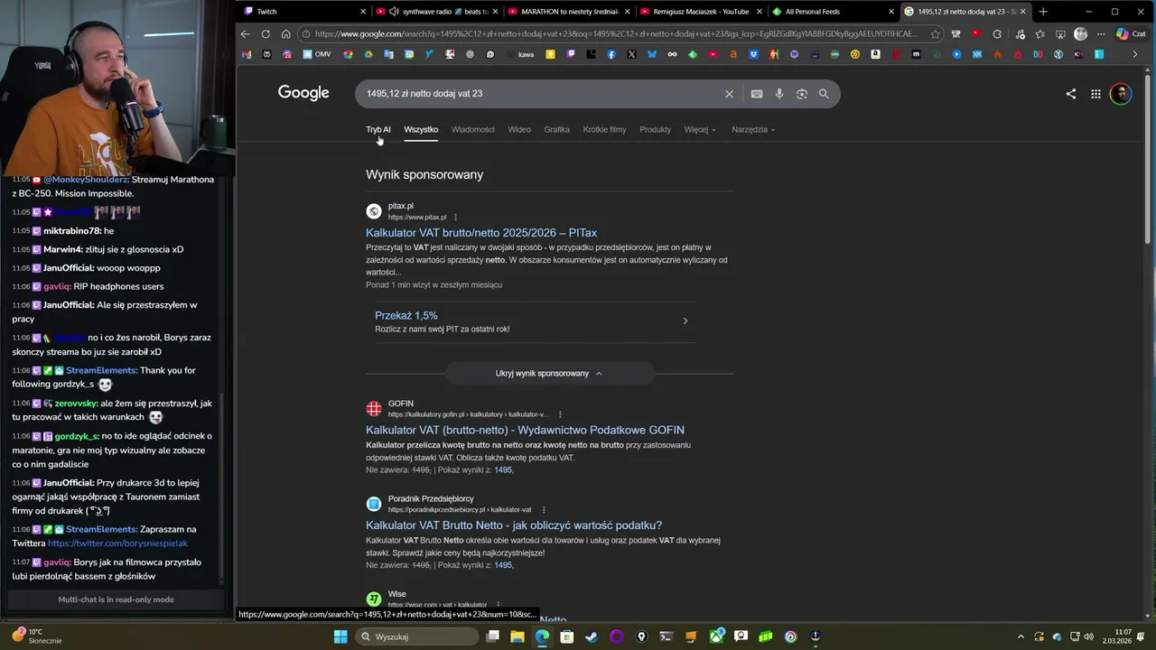Viewport: 1156px width, 650px height.
Task: Open the terminal from the taskbar
Action: click(x=667, y=636)
